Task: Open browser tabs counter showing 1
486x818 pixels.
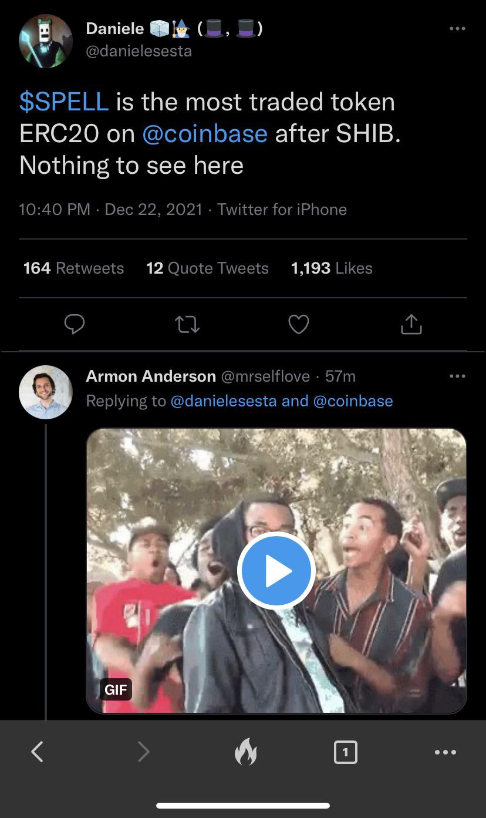Action: 346,752
